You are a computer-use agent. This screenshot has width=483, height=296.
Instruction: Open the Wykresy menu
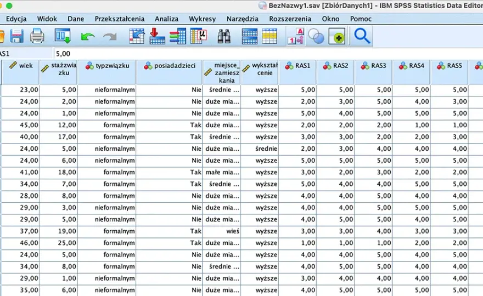[x=203, y=19]
